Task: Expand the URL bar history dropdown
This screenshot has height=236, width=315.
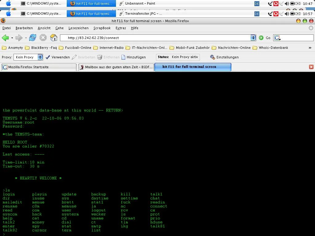Action: [x=253, y=38]
